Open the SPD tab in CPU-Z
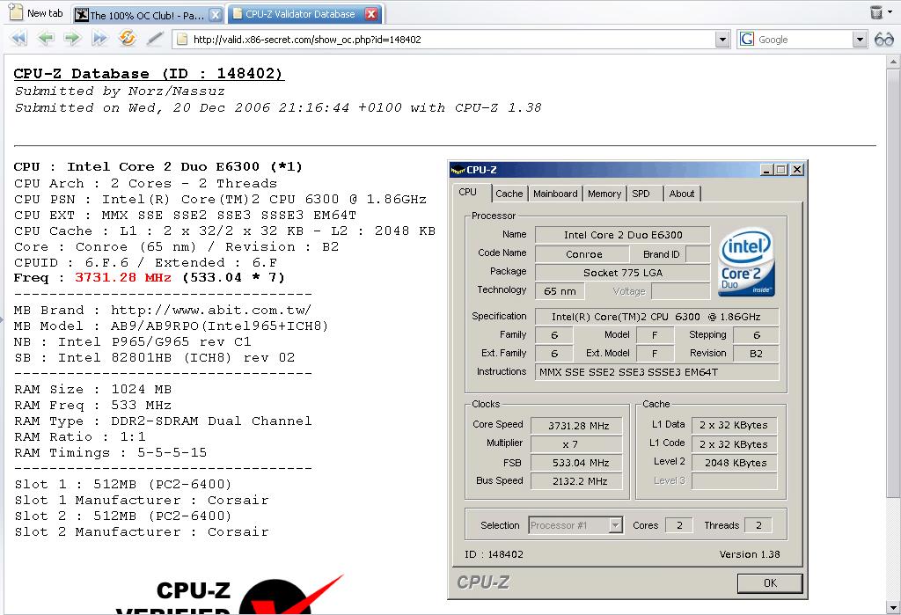Screen dimensions: 901x615 [x=641, y=194]
